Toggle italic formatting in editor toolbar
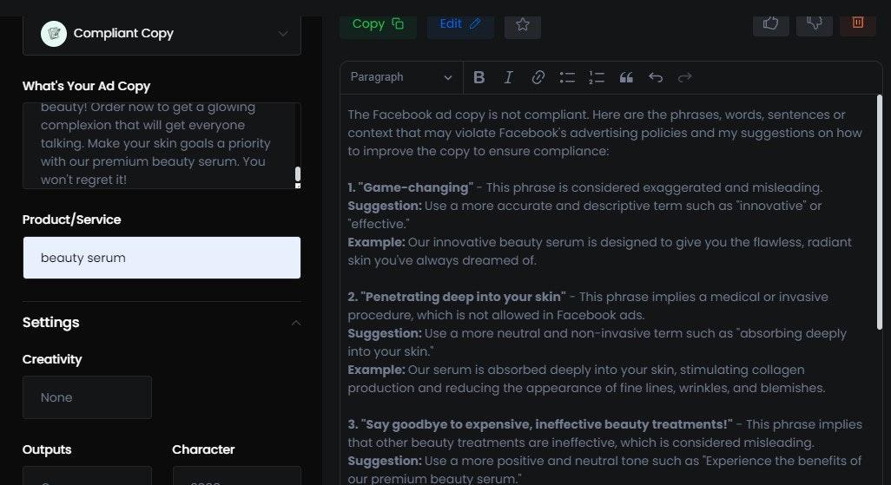This screenshot has width=891, height=485. pyautogui.click(x=509, y=77)
